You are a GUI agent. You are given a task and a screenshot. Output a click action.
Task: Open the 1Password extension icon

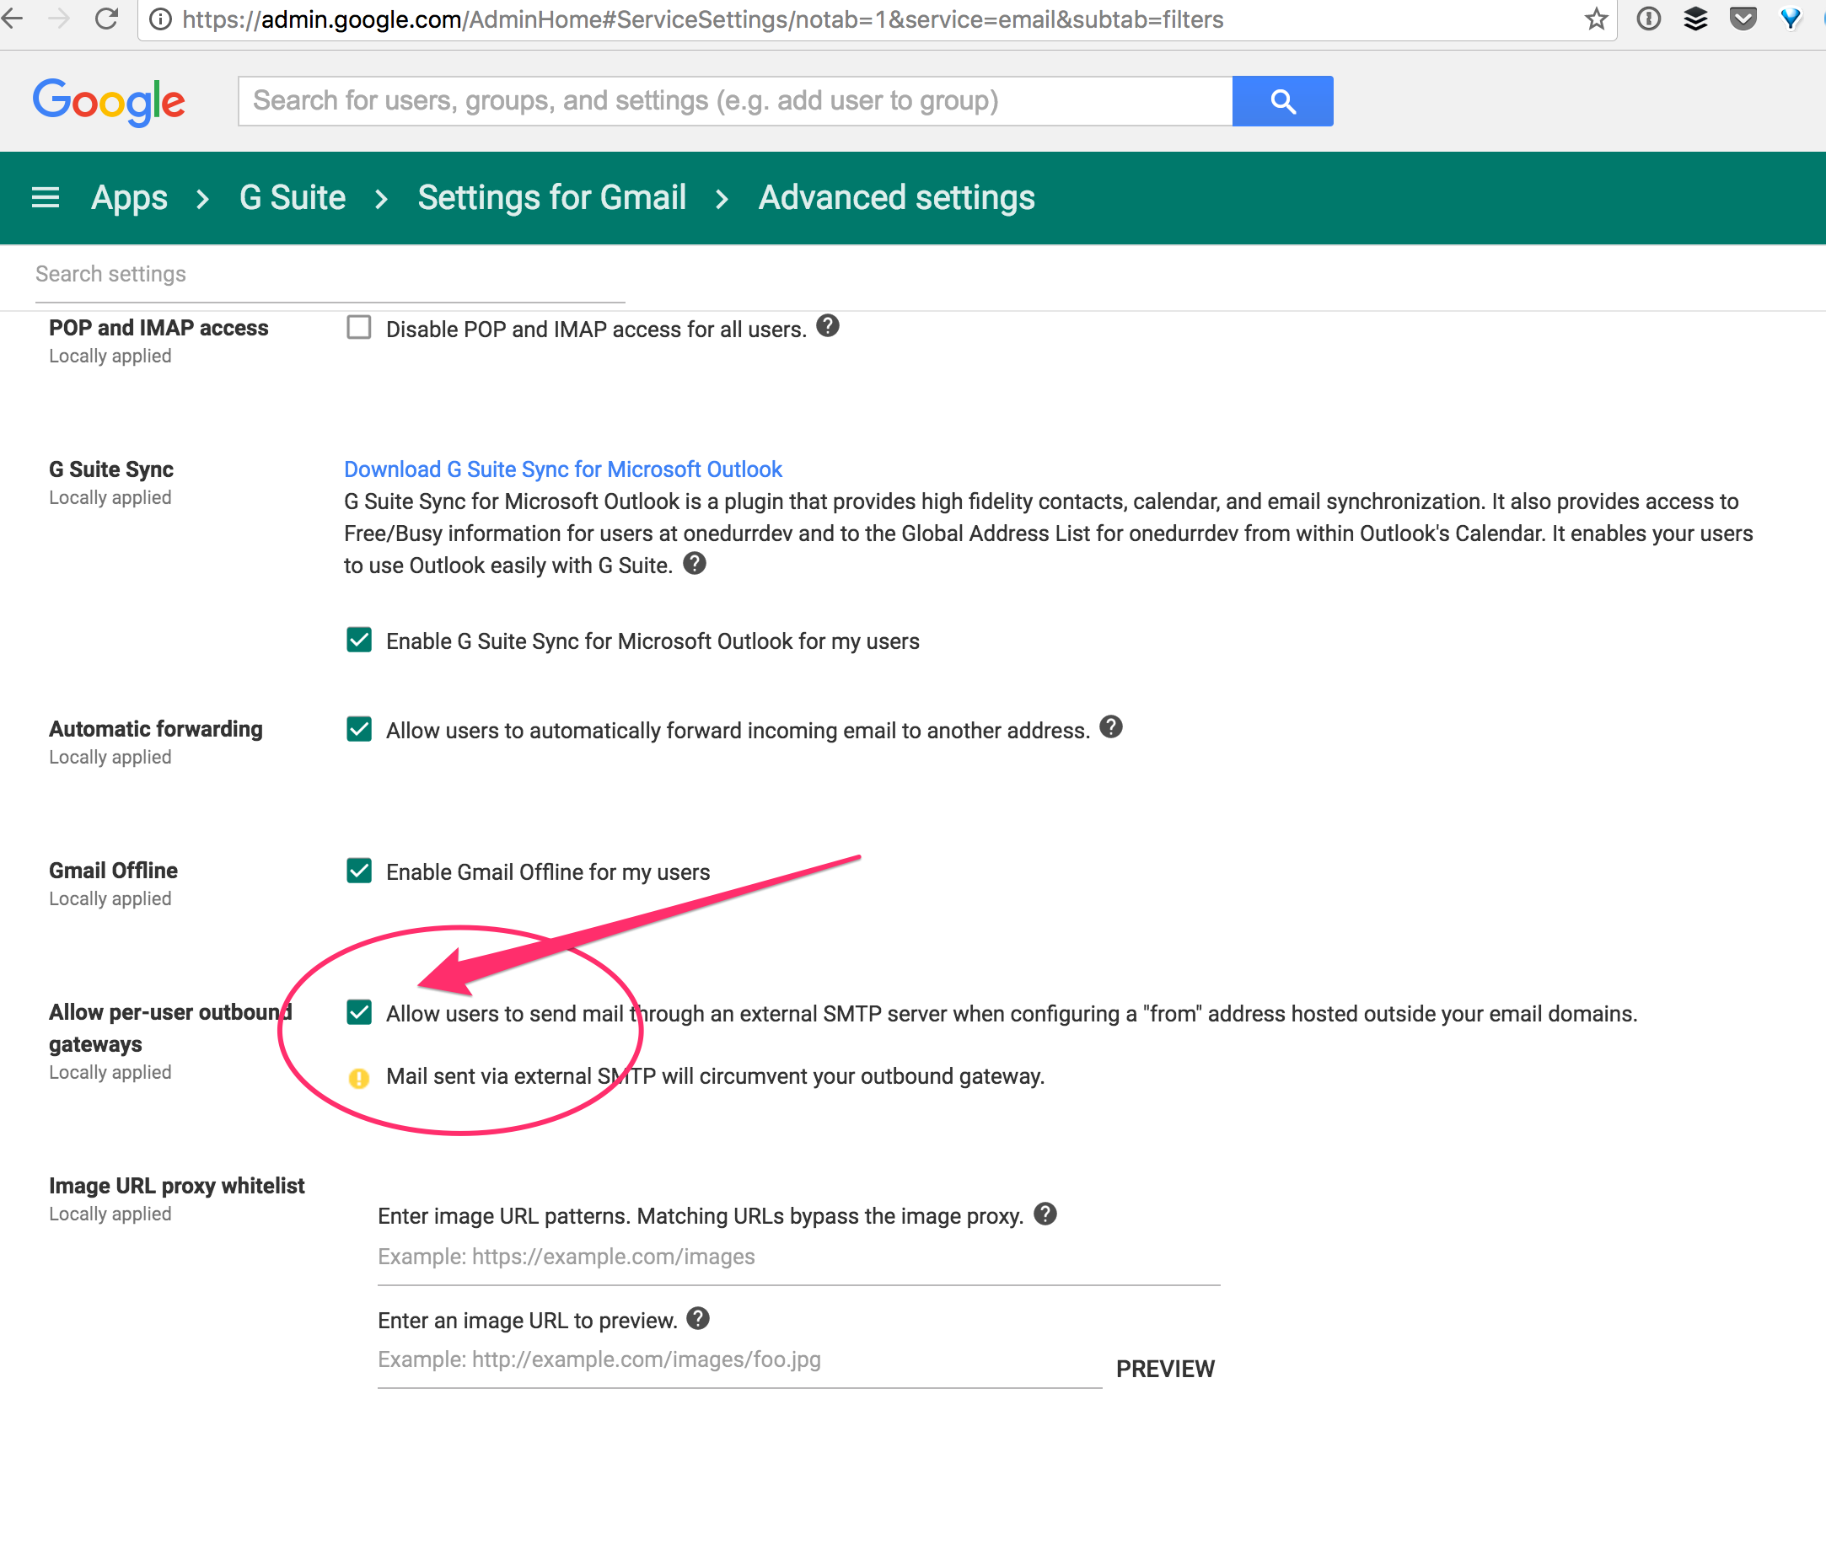[1648, 19]
